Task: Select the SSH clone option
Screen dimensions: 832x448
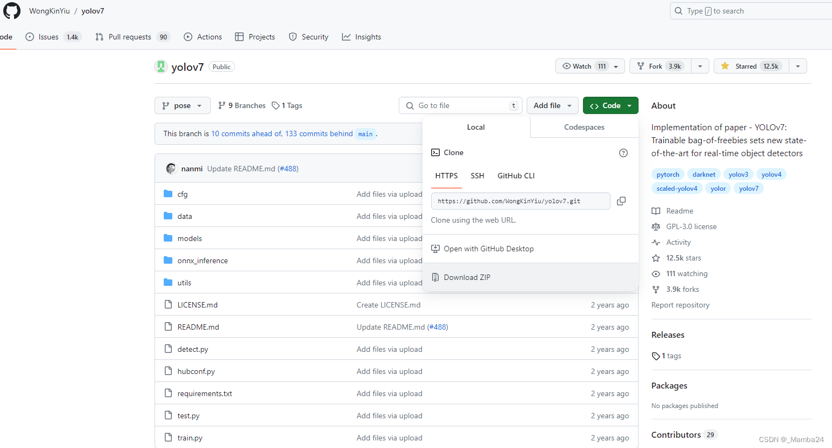Action: point(478,176)
